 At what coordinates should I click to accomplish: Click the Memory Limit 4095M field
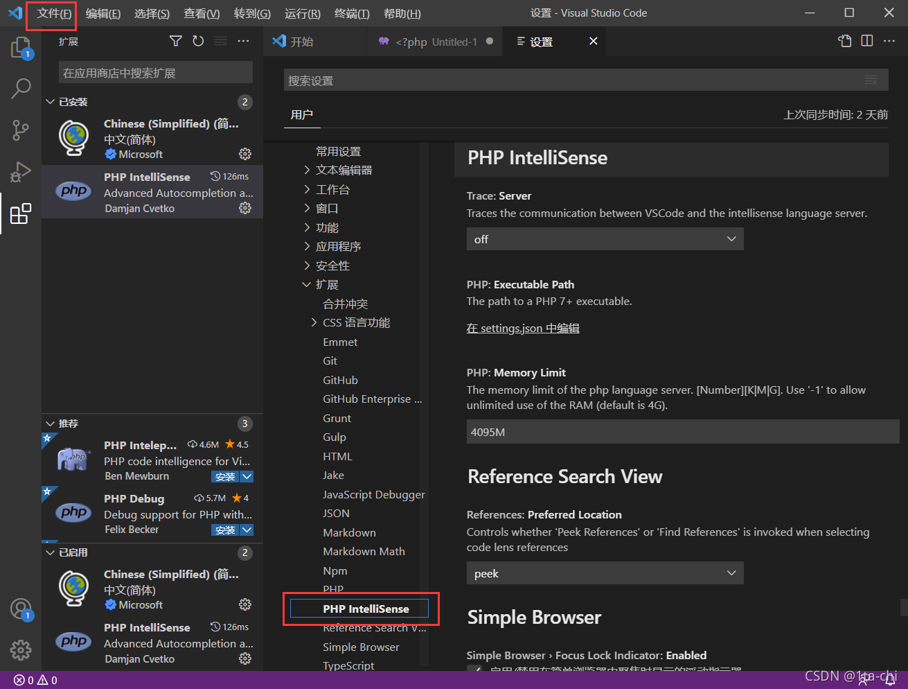683,432
